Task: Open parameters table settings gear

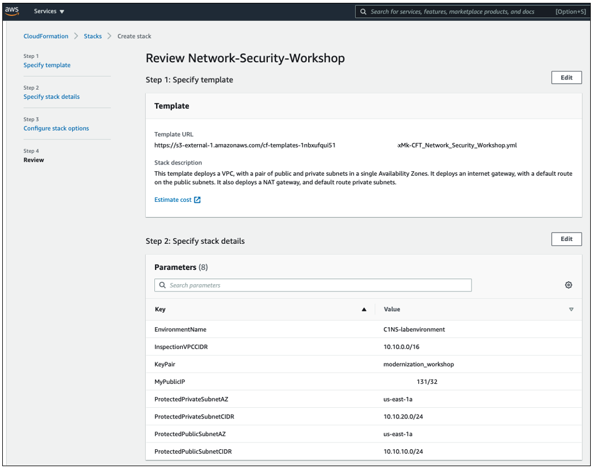Action: point(569,285)
